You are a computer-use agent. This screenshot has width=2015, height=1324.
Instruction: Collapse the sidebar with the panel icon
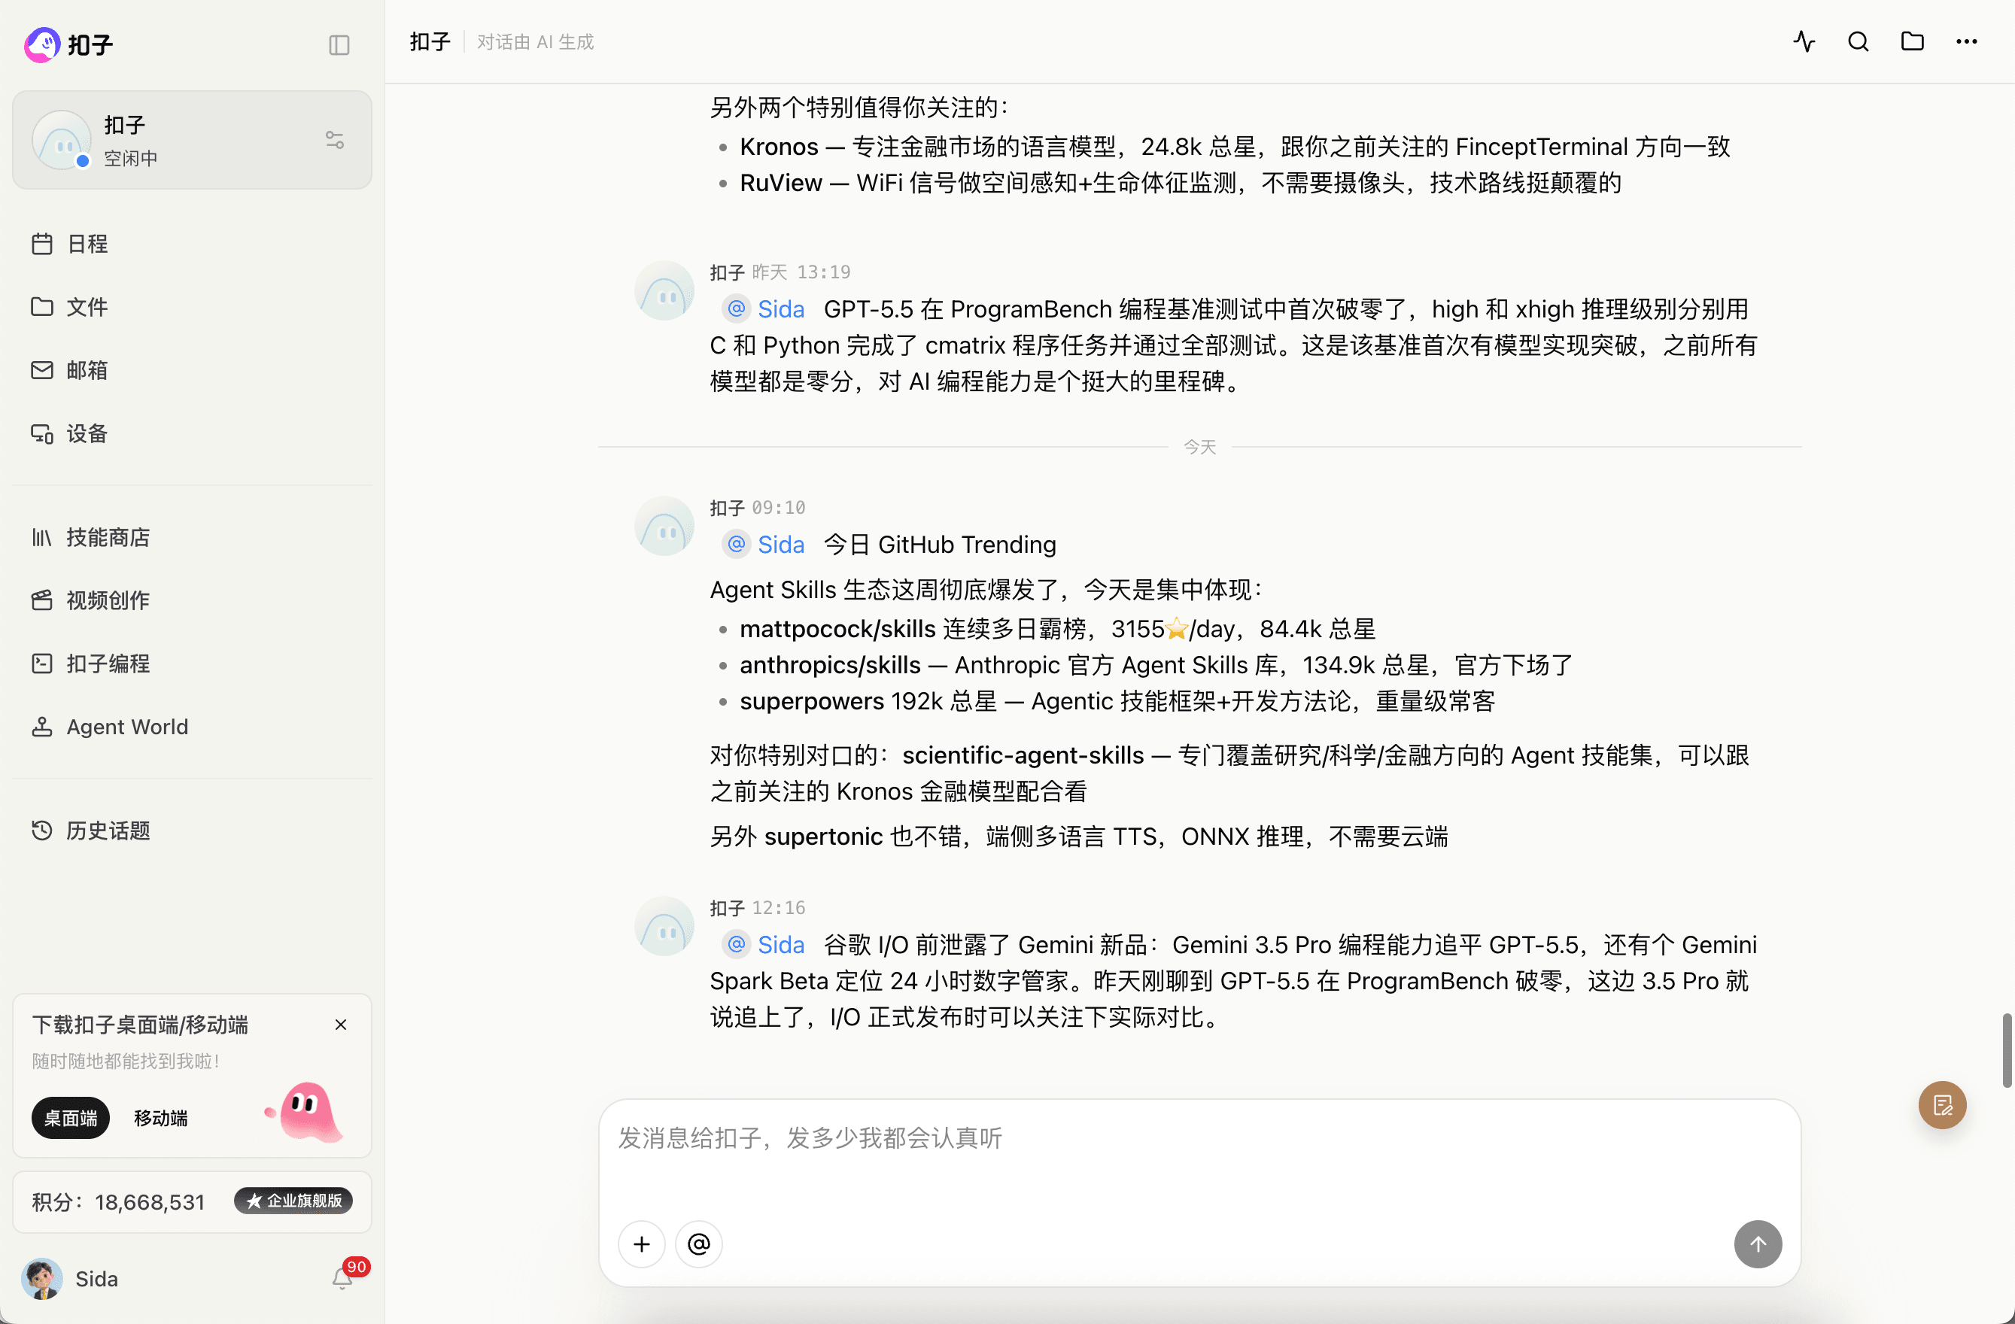click(339, 45)
